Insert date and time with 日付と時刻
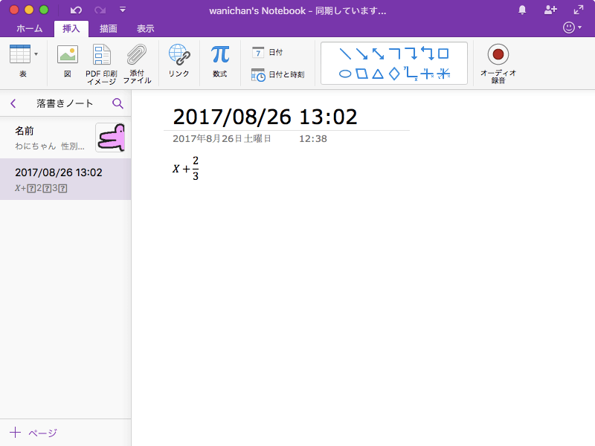The width and height of the screenshot is (595, 446). [x=277, y=75]
